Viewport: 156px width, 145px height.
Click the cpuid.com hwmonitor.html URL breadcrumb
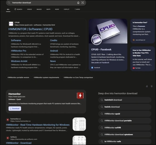tap(35, 25)
